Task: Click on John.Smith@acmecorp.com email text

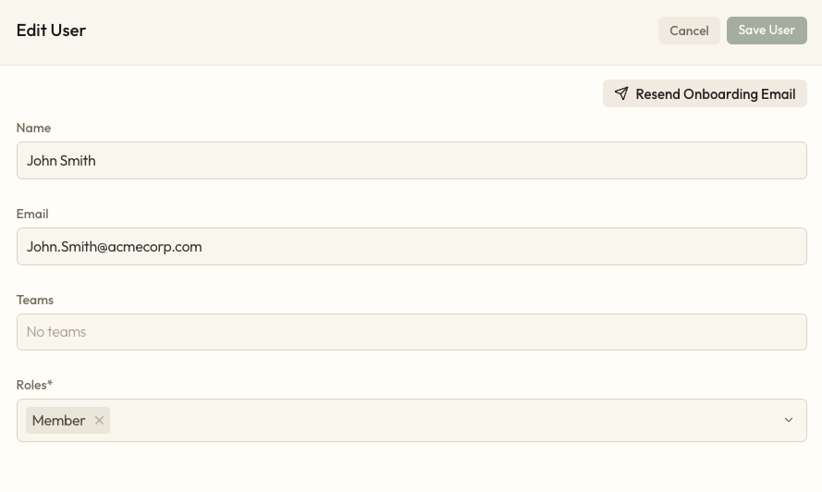Action: click(x=114, y=247)
